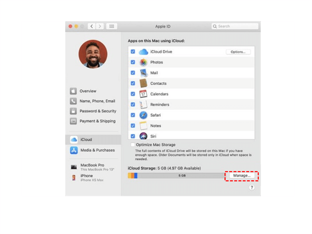Click the yellow minimize window button
312x234 pixels.
pyautogui.click(x=76, y=26)
